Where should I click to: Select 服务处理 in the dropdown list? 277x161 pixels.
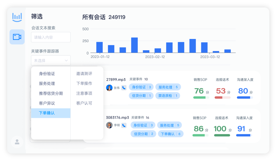coord(47,84)
